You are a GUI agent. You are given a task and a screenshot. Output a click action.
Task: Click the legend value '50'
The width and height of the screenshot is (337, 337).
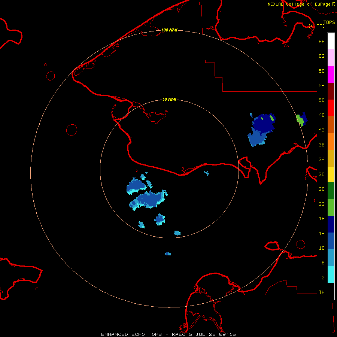[x=322, y=100]
